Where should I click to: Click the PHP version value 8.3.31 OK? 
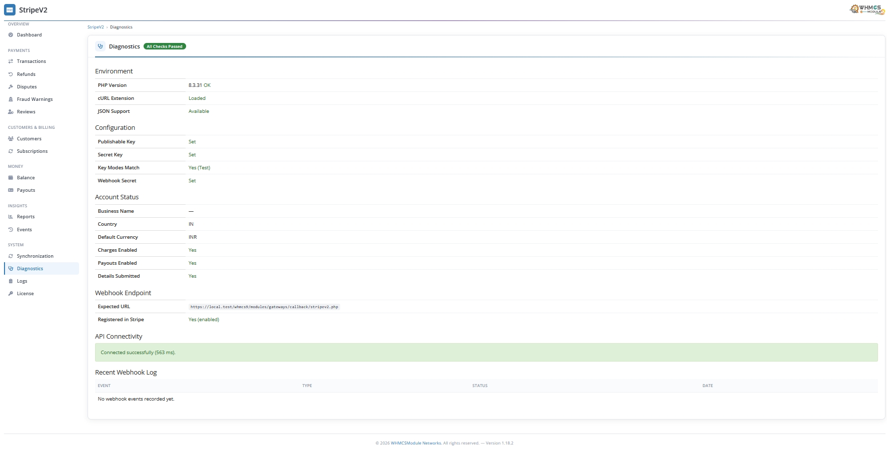point(200,85)
